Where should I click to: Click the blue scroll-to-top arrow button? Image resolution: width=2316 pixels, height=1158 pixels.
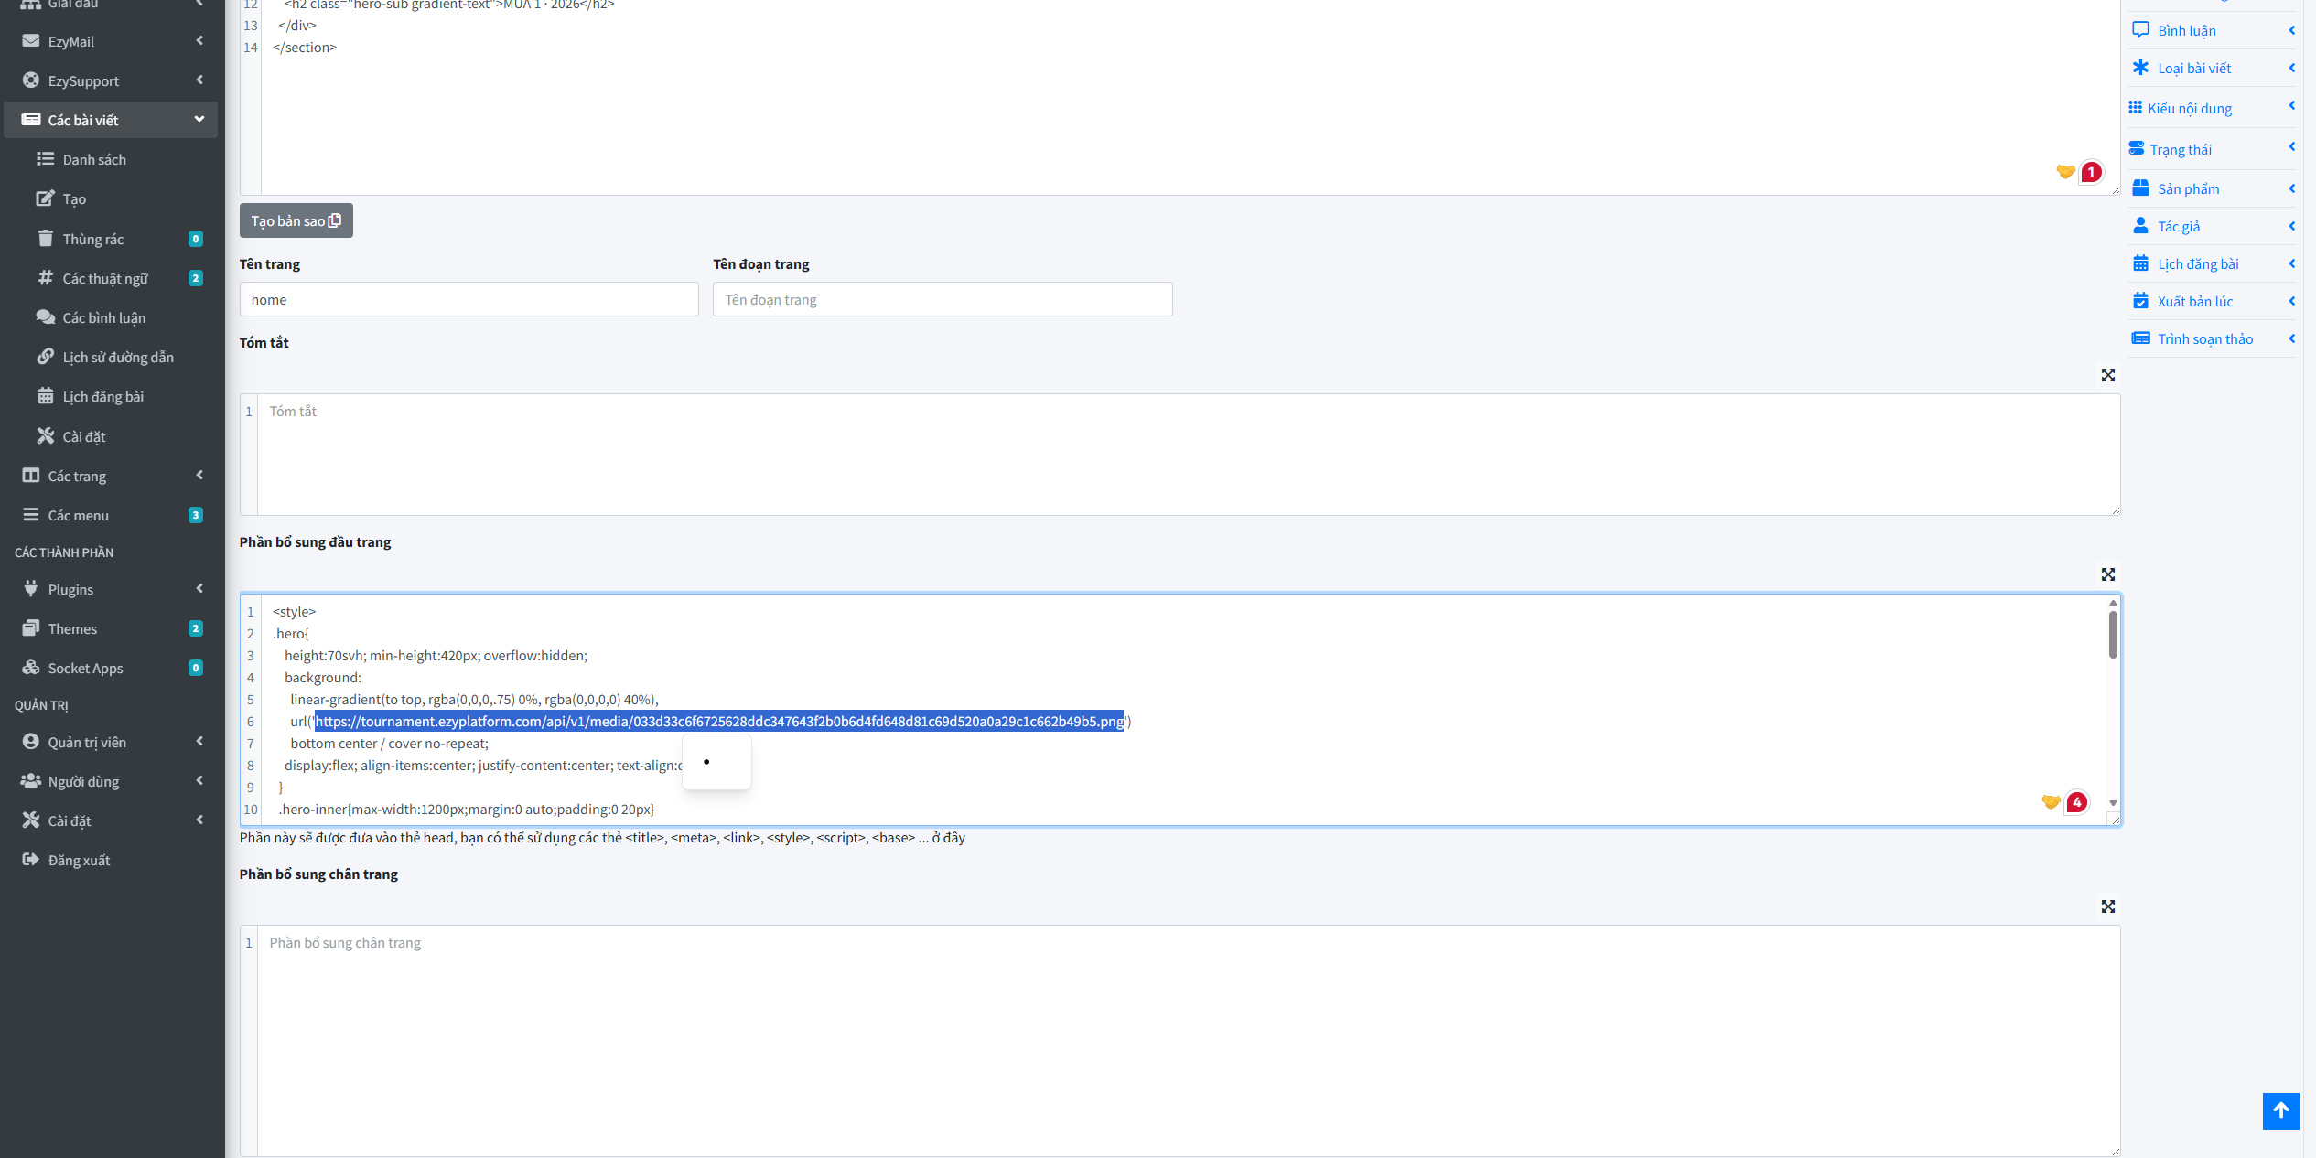point(2279,1110)
